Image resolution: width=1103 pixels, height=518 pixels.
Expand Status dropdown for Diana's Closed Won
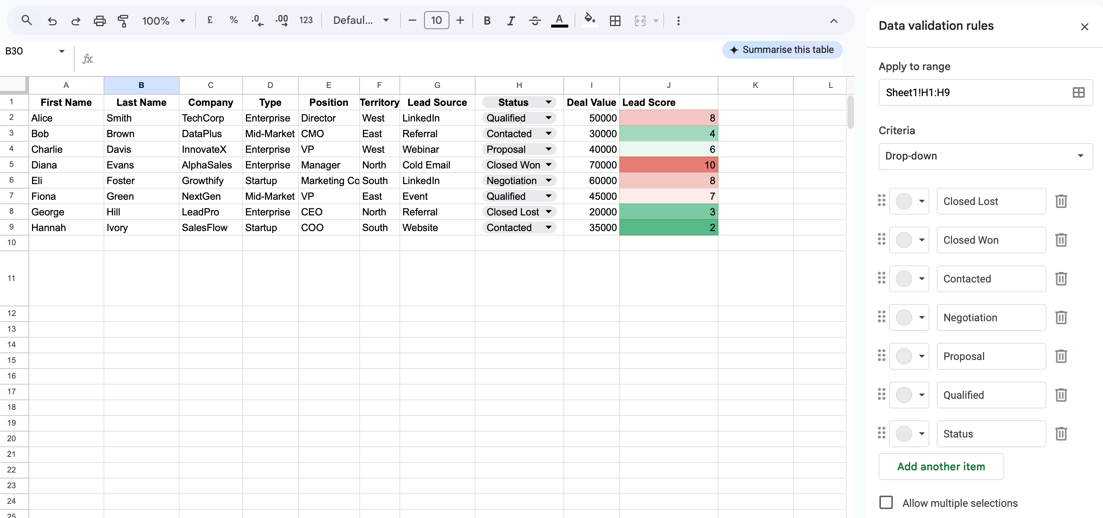click(549, 165)
